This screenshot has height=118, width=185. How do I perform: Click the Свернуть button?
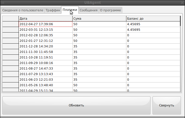pos(166,105)
